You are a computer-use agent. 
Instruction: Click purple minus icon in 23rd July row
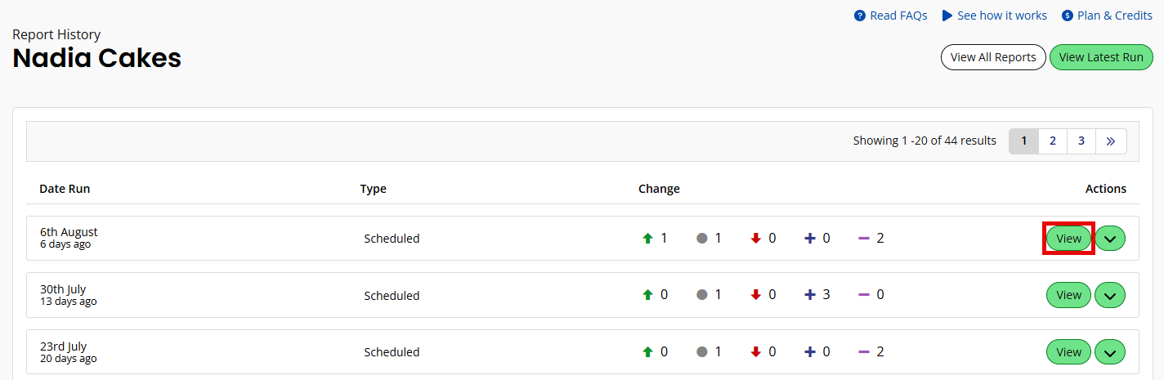coord(864,352)
